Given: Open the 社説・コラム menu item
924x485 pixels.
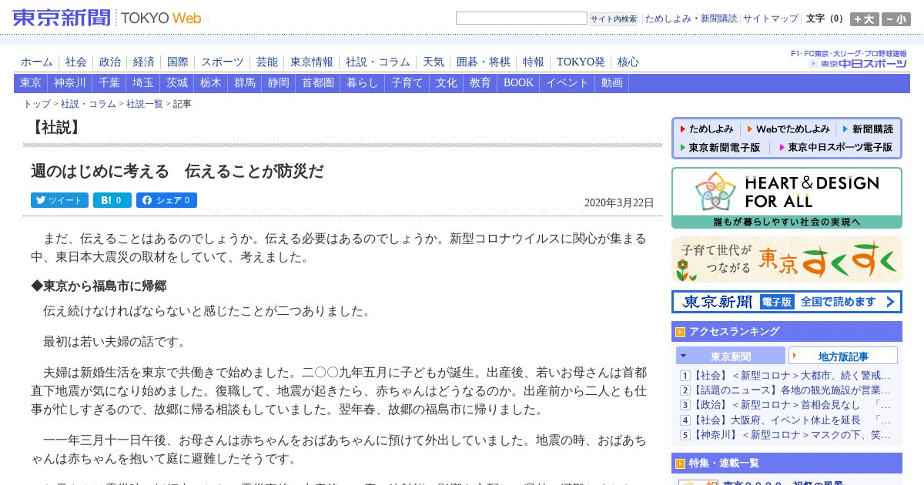Looking at the screenshot, I should [378, 62].
